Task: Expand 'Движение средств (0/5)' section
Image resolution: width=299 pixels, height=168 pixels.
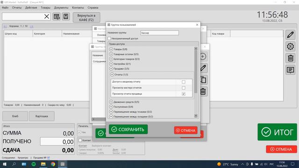Action: tap(111, 102)
